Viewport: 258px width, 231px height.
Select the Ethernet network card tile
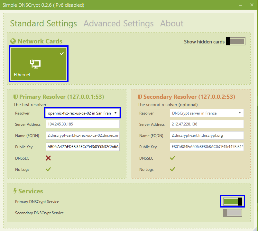tap(39, 64)
